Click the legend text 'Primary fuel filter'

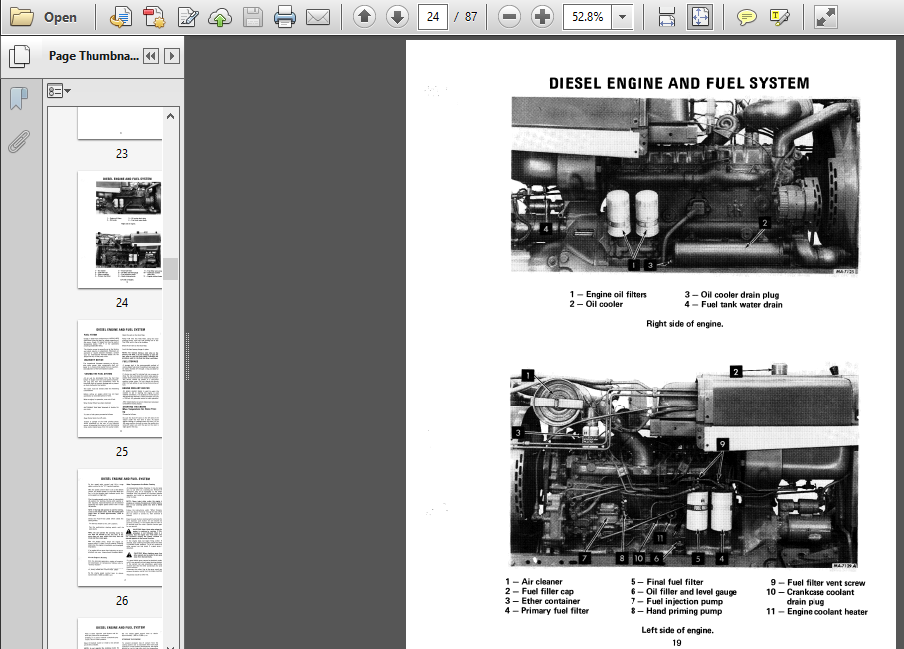click(555, 611)
